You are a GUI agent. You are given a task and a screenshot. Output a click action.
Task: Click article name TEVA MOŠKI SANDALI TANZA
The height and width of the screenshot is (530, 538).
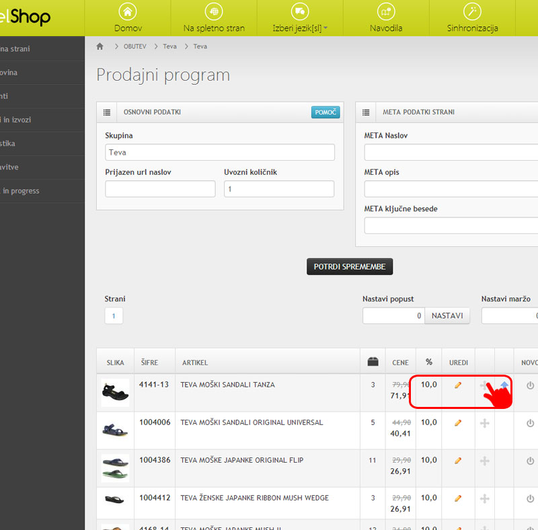pyautogui.click(x=227, y=385)
